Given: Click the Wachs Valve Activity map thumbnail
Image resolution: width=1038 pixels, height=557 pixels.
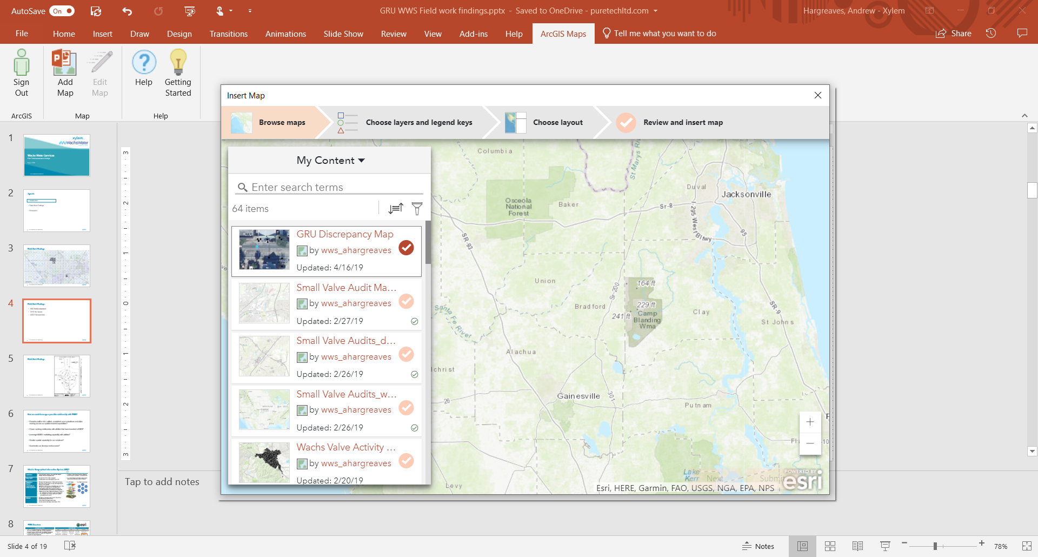Looking at the screenshot, I should [264, 462].
